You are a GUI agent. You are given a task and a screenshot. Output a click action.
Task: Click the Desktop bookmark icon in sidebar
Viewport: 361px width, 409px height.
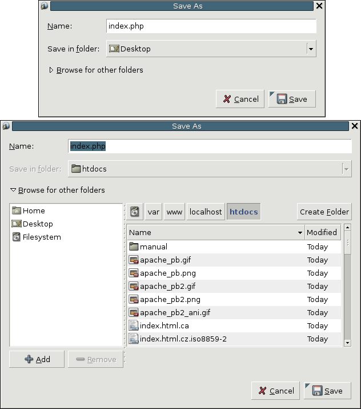pos(17,224)
